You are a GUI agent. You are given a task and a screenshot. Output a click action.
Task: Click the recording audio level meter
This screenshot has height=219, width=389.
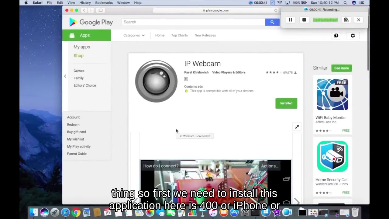coord(325,20)
